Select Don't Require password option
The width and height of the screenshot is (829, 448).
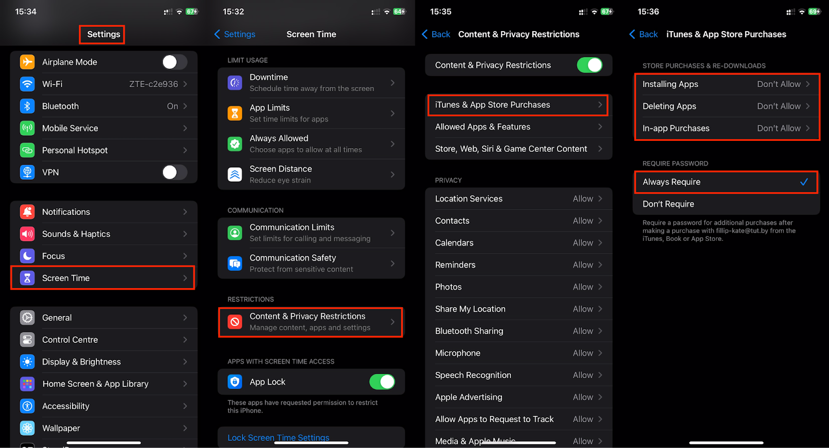(x=726, y=204)
